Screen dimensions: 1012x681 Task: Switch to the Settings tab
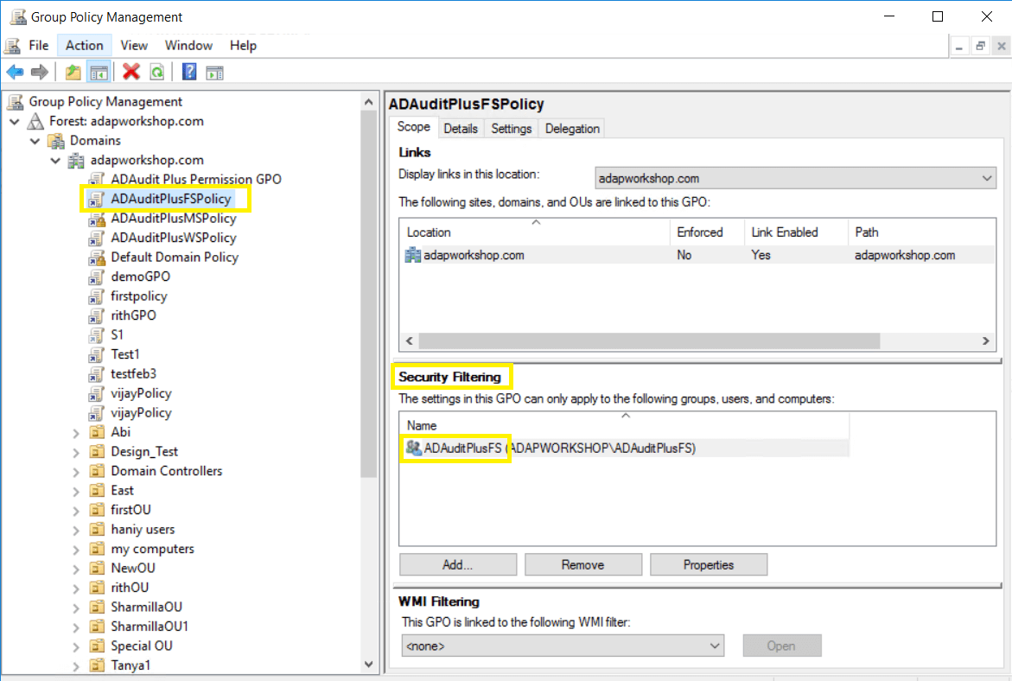tap(511, 128)
